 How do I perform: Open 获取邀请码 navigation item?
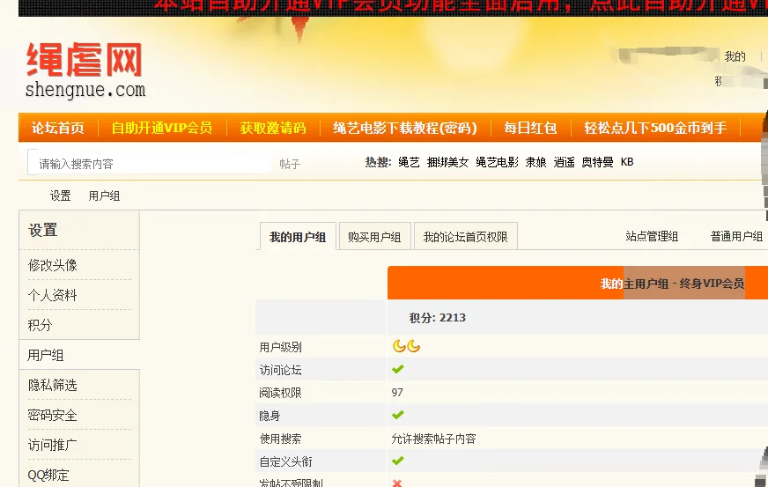[x=273, y=128]
